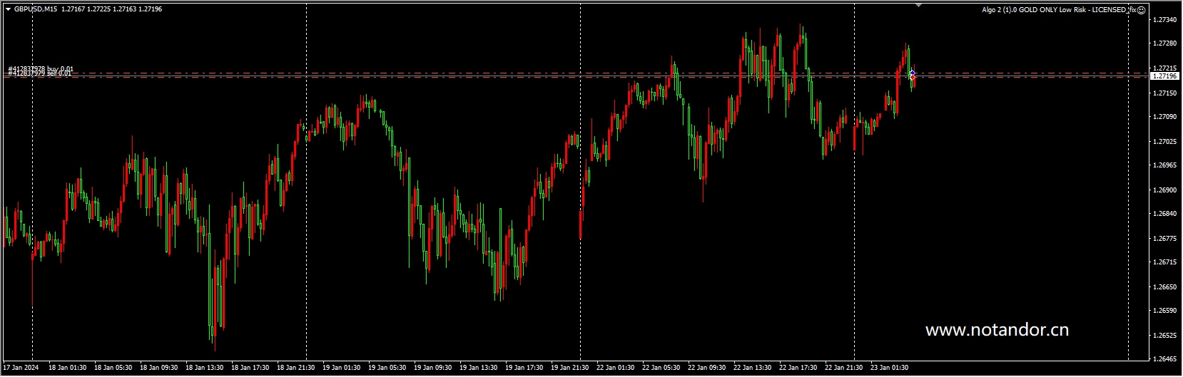Click the 1.26590 price scale value
The width and height of the screenshot is (1183, 377).
point(1165,311)
